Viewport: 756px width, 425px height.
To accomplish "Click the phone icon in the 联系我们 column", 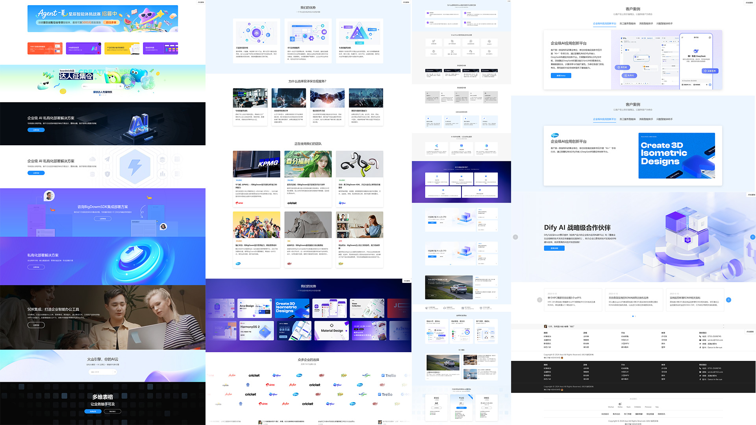I will click(x=700, y=336).
